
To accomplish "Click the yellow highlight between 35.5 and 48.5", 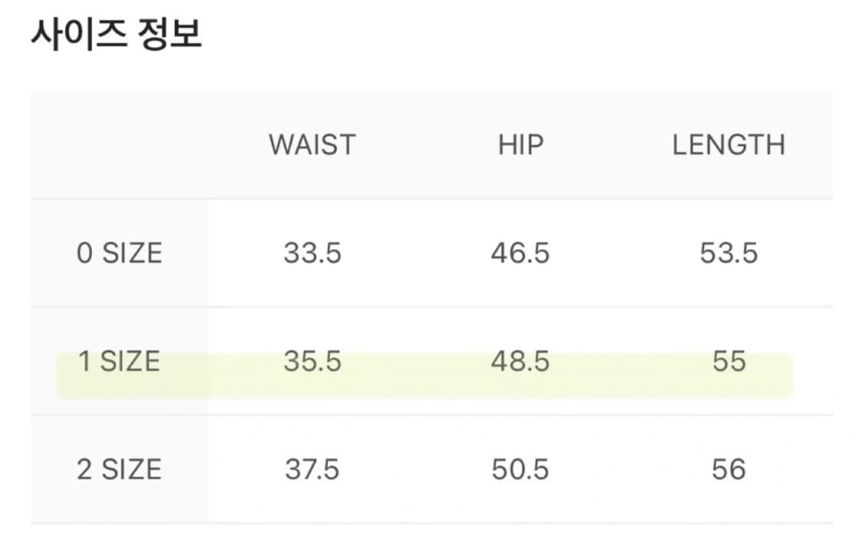I will [416, 376].
